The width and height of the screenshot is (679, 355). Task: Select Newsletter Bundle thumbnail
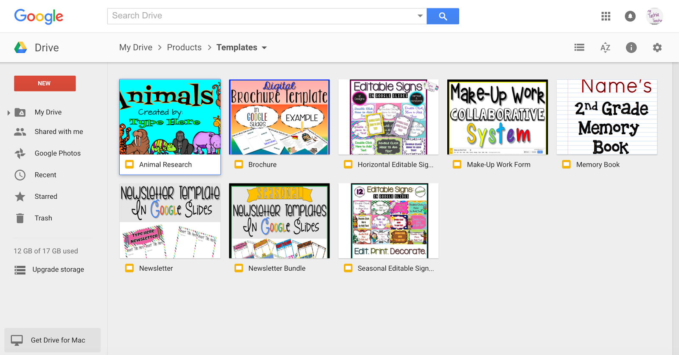[x=279, y=221]
